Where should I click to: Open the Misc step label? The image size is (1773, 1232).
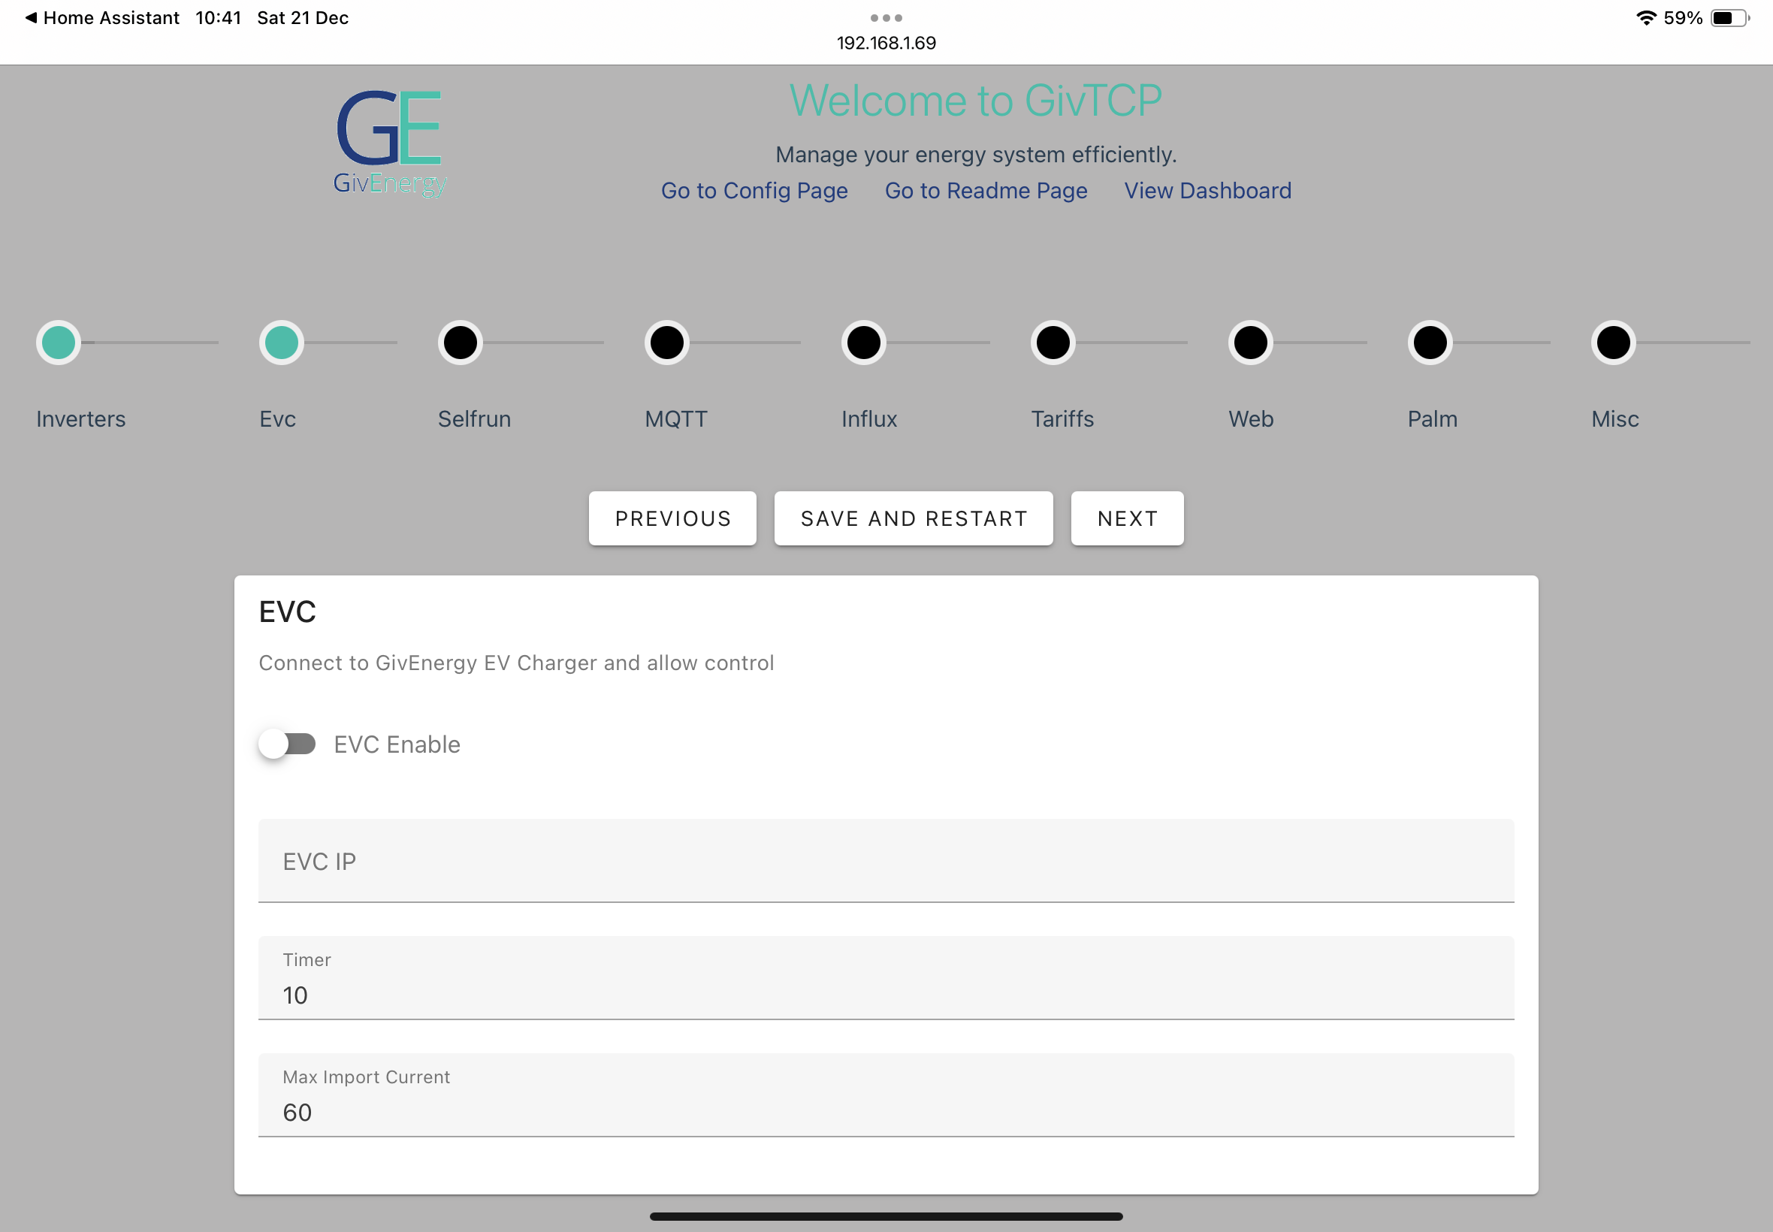click(1615, 419)
